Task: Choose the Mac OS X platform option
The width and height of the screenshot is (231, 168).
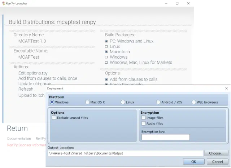Action: pos(88,102)
